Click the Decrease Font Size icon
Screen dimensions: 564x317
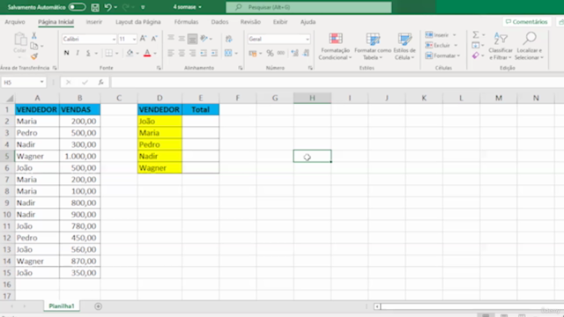[x=154, y=39]
